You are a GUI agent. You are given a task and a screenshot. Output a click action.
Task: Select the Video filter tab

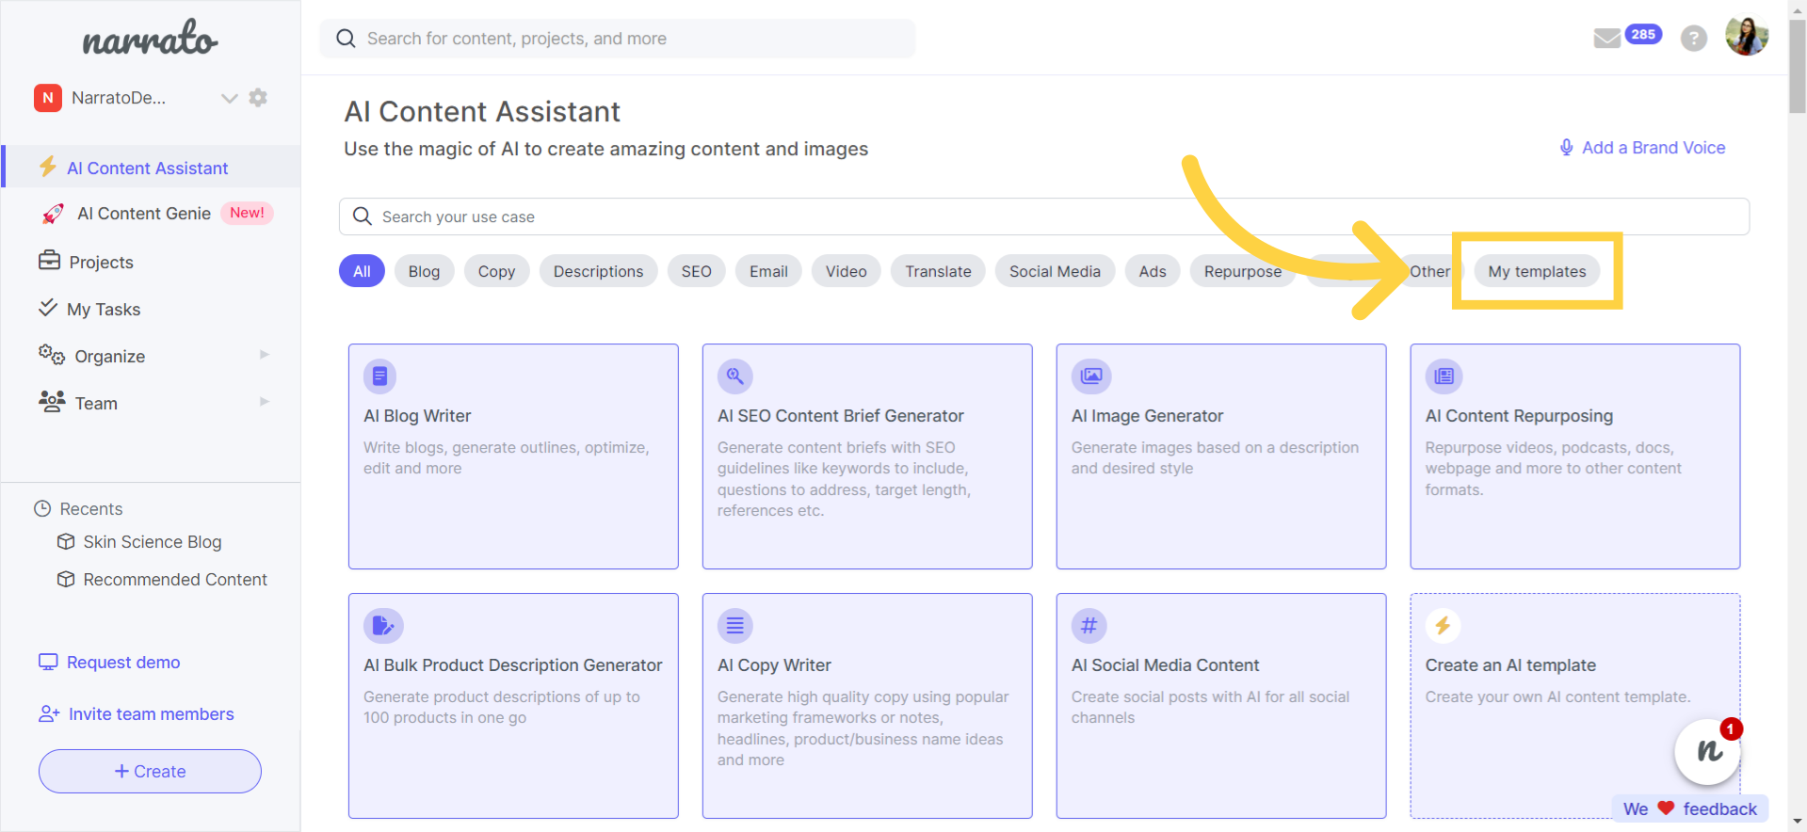click(847, 271)
